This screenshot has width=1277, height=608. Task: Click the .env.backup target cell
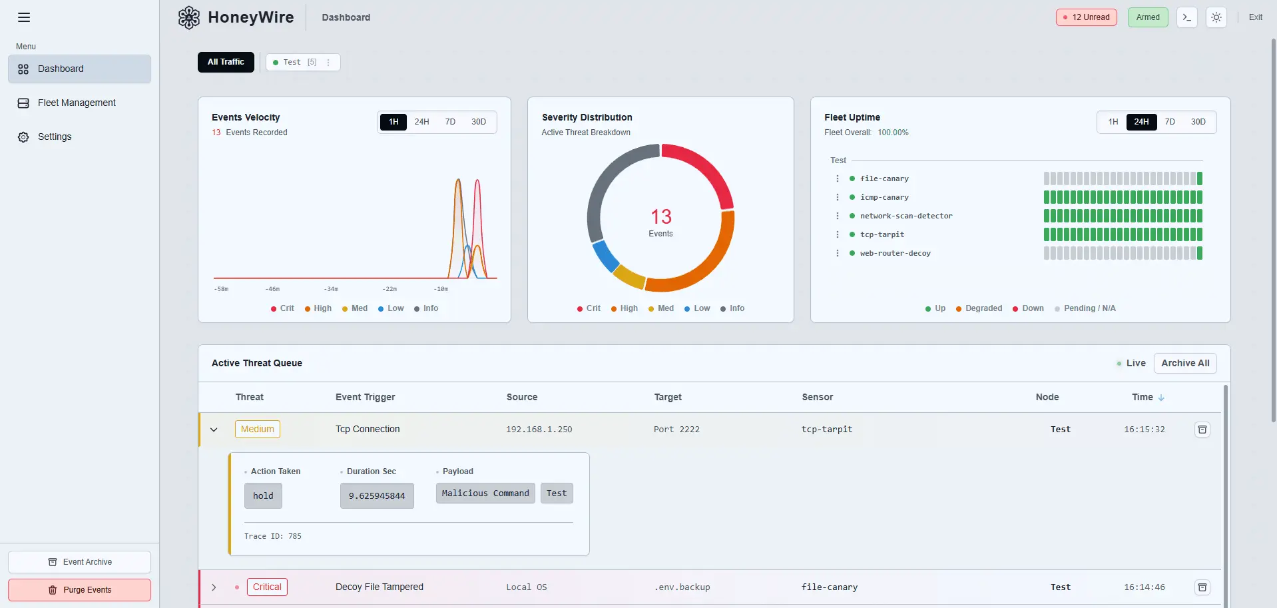click(682, 587)
